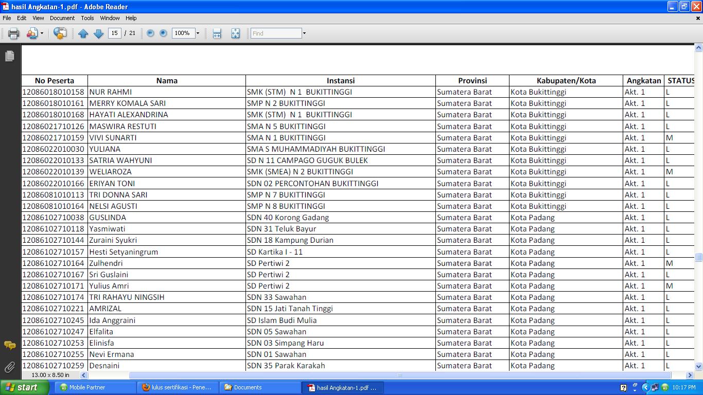Zoom in with plus icon
This screenshot has width=703, height=395.
click(x=163, y=33)
